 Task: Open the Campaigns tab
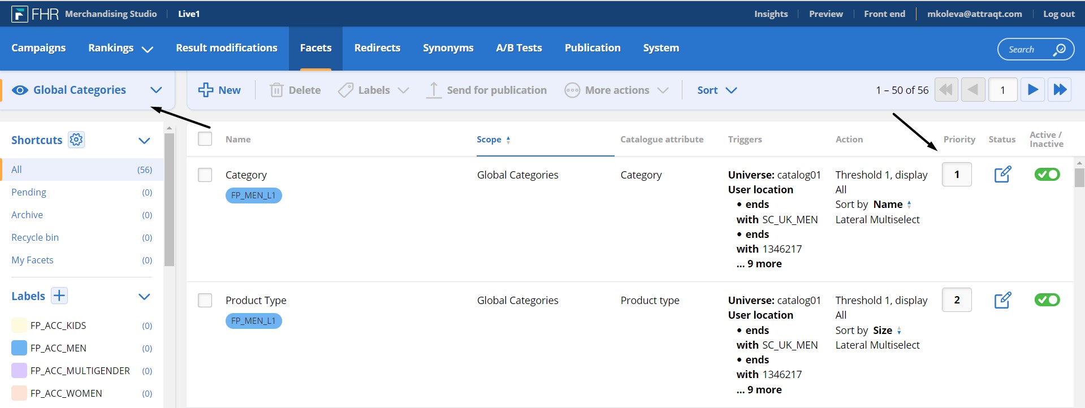[x=38, y=48]
